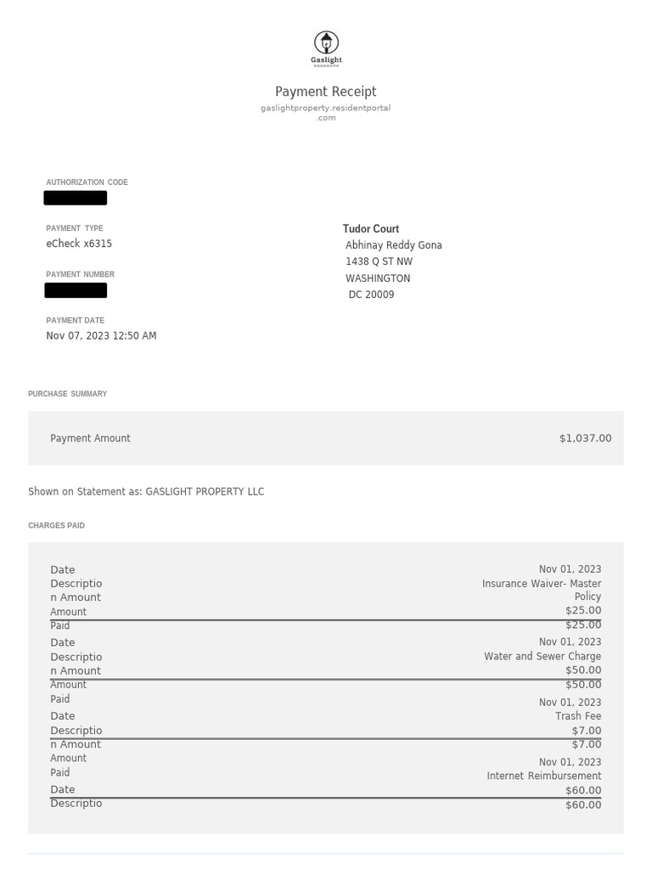
Task: Click the redacted payment number box
Action: point(76,291)
